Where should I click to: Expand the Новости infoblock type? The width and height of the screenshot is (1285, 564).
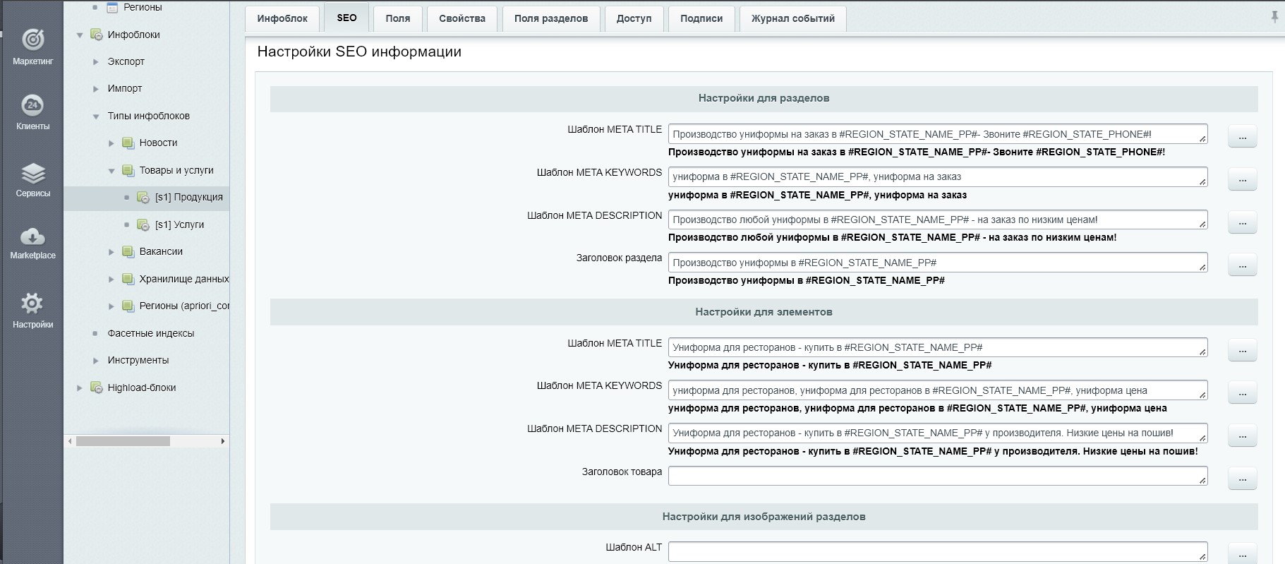pyautogui.click(x=111, y=143)
